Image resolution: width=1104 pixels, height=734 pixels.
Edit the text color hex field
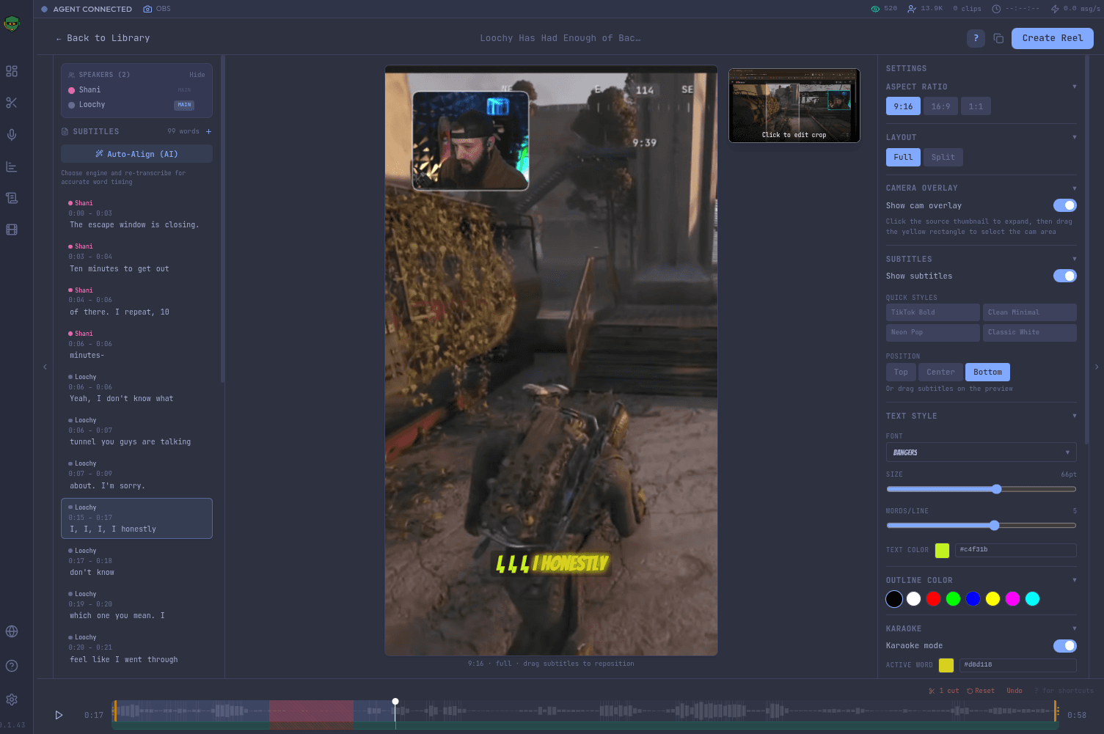click(1015, 550)
